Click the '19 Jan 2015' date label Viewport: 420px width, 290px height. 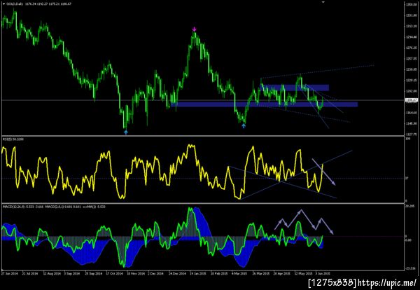(198, 274)
